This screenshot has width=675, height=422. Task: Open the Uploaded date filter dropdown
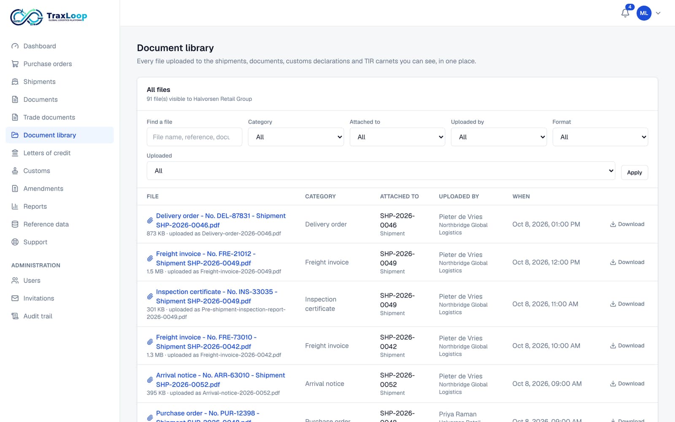(x=381, y=171)
